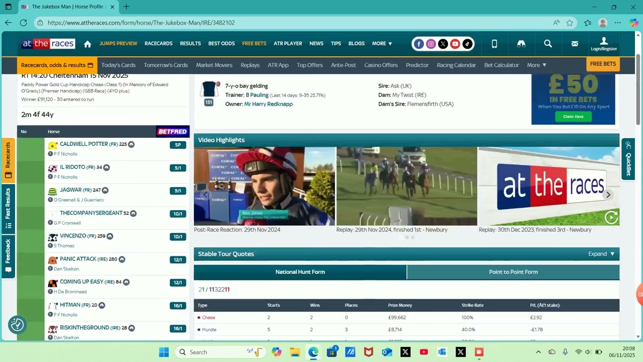Open ATR Player menu item

tap(288, 44)
